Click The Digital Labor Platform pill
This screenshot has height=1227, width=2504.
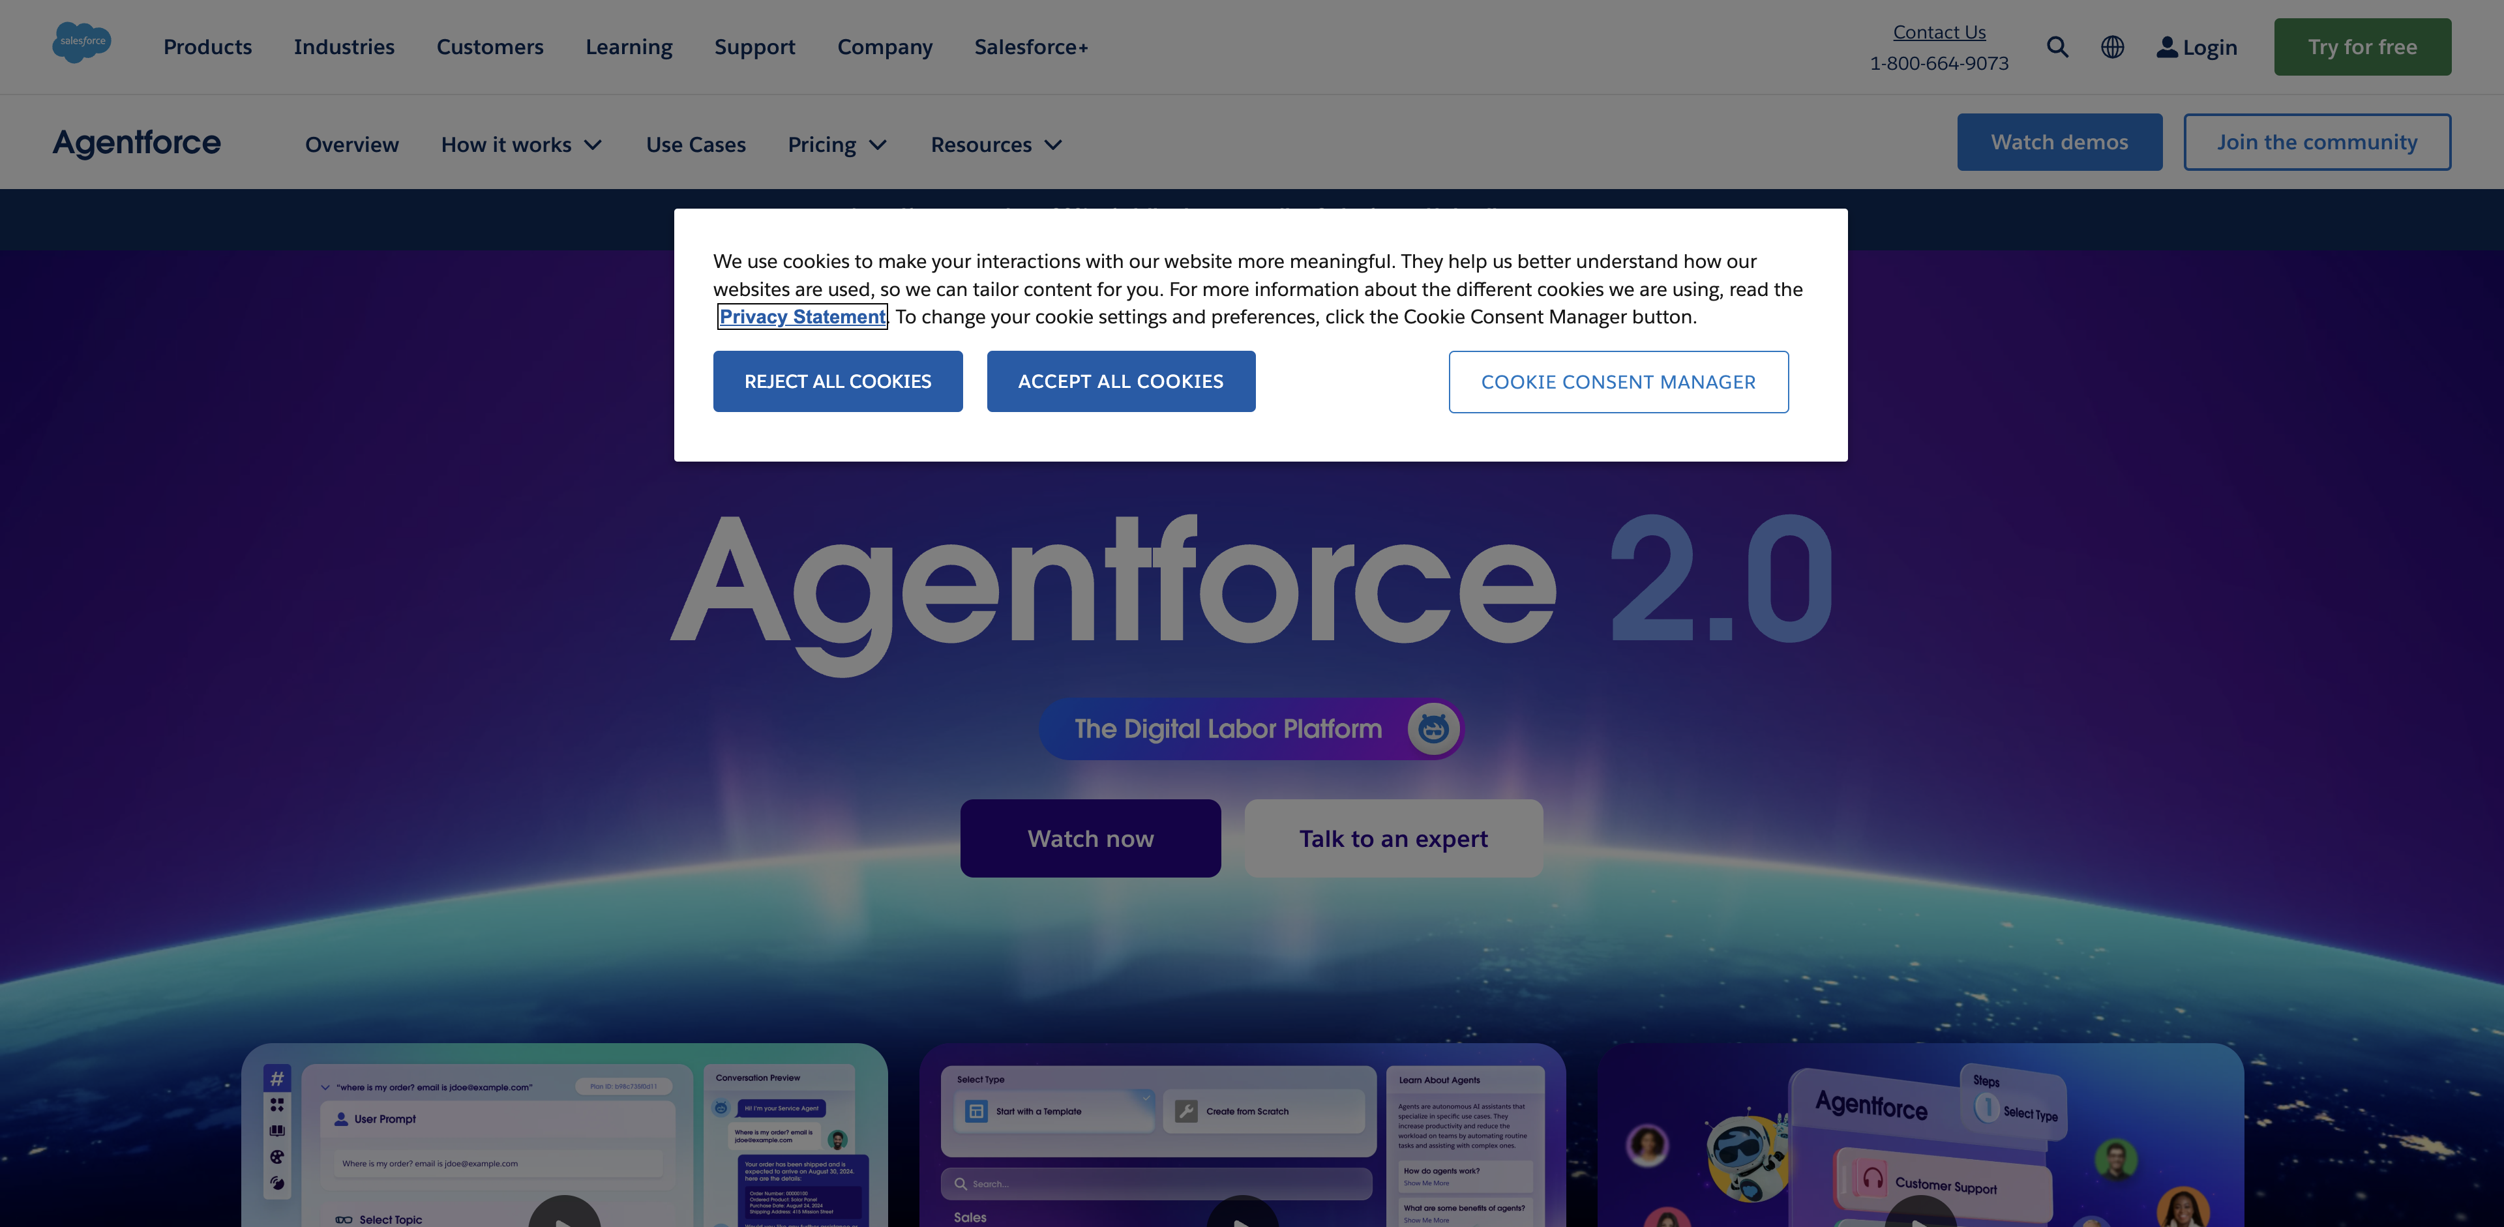(1252, 729)
